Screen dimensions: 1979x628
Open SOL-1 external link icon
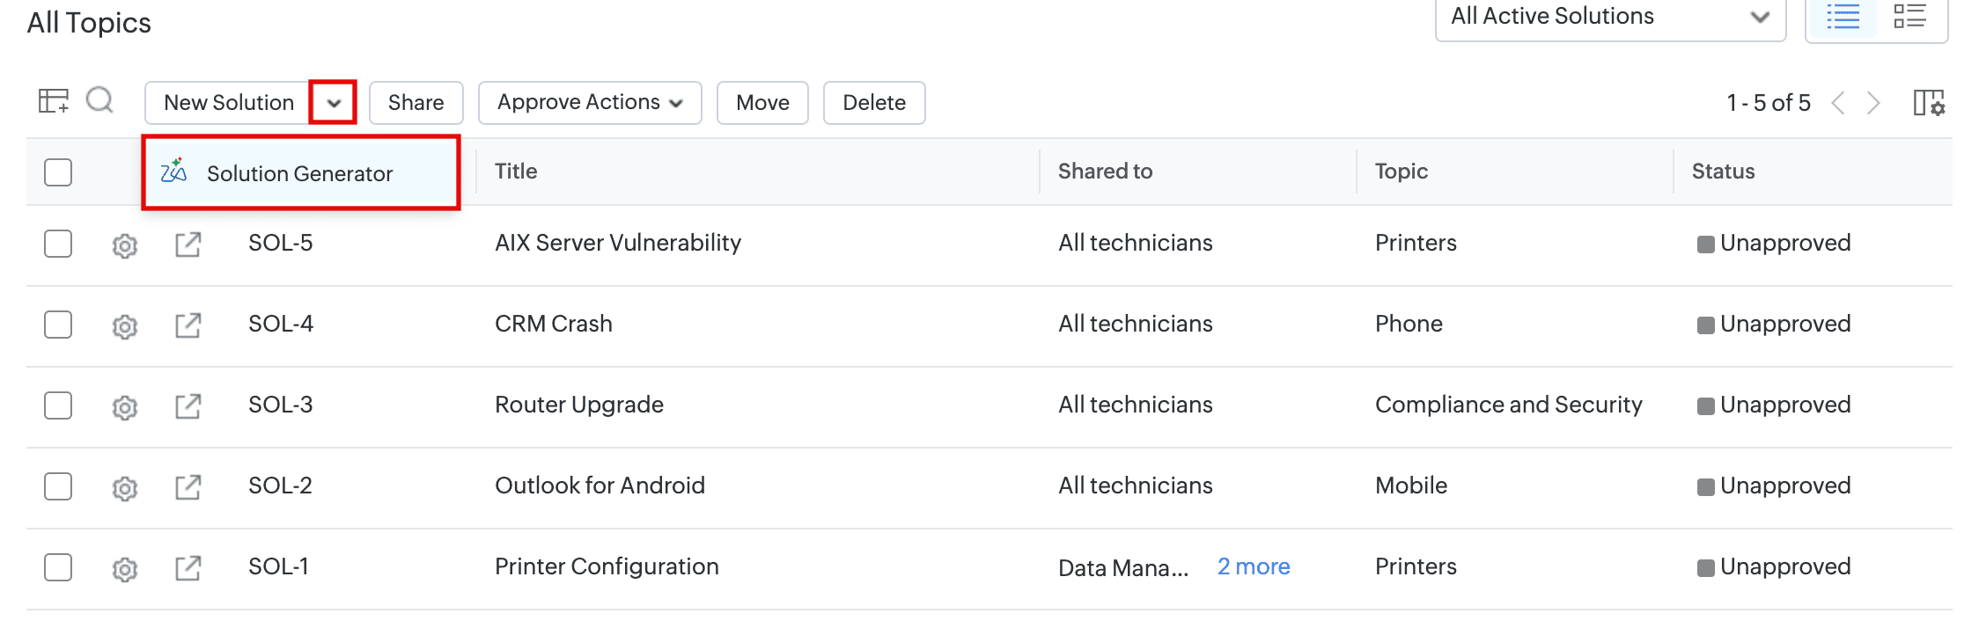pos(188,568)
